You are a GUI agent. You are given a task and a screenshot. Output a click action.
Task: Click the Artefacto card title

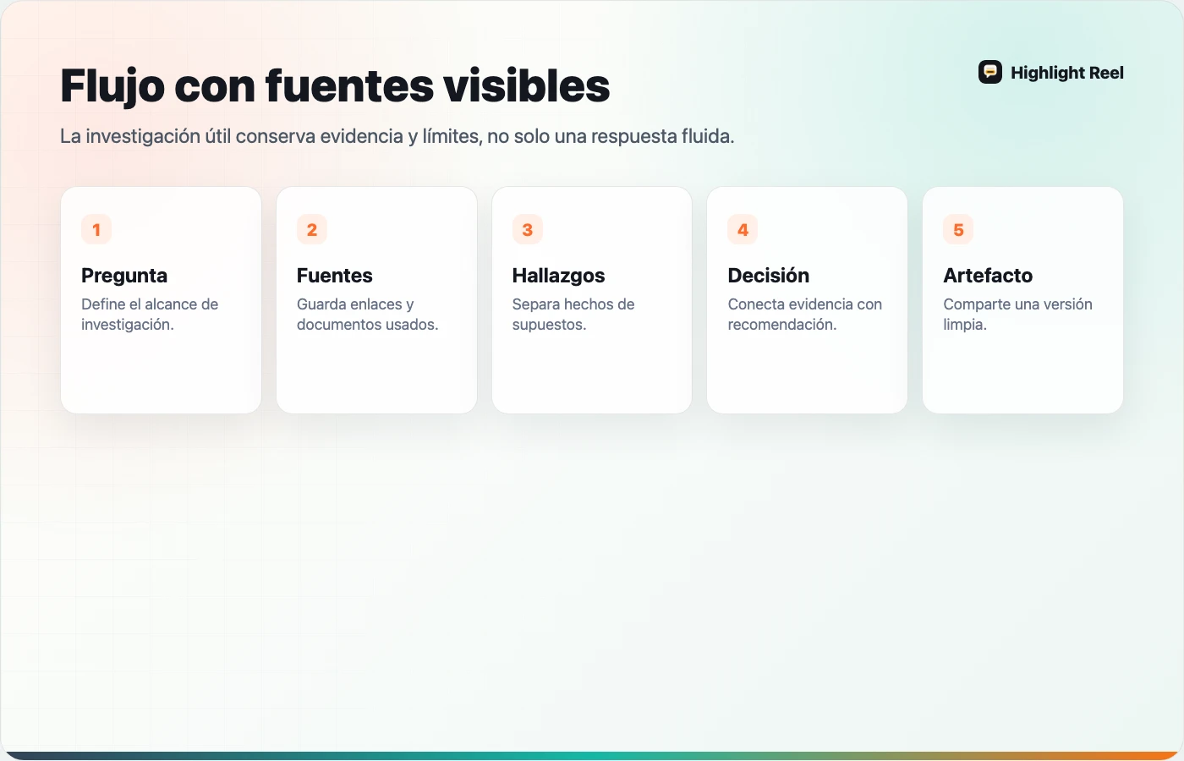click(x=988, y=276)
